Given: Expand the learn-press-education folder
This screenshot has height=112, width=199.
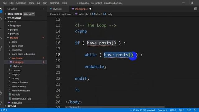Looking at the screenshot, I should [x=23, y=54].
